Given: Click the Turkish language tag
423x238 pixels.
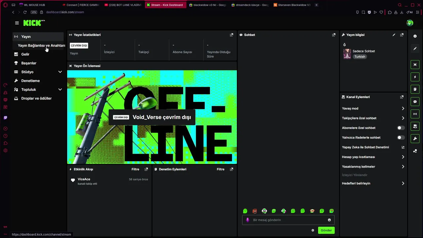Looking at the screenshot, I should 360,57.
